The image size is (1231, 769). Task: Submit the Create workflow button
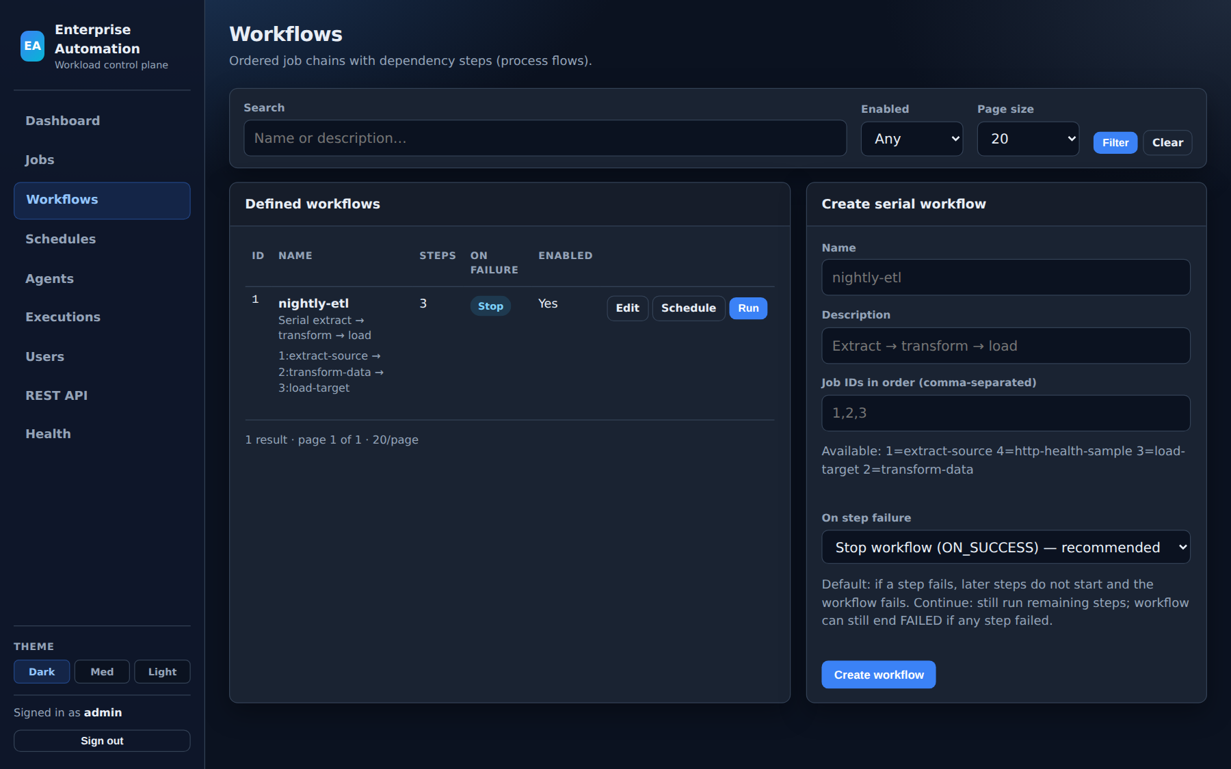[878, 675]
